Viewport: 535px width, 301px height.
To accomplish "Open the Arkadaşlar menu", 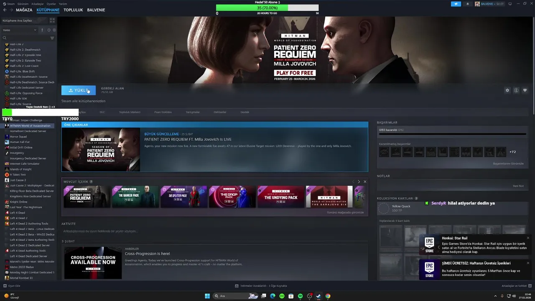I will (38, 4).
